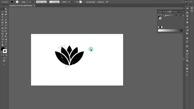Select the Free Transform tool
This screenshot has height=109, width=194.
point(6,28)
